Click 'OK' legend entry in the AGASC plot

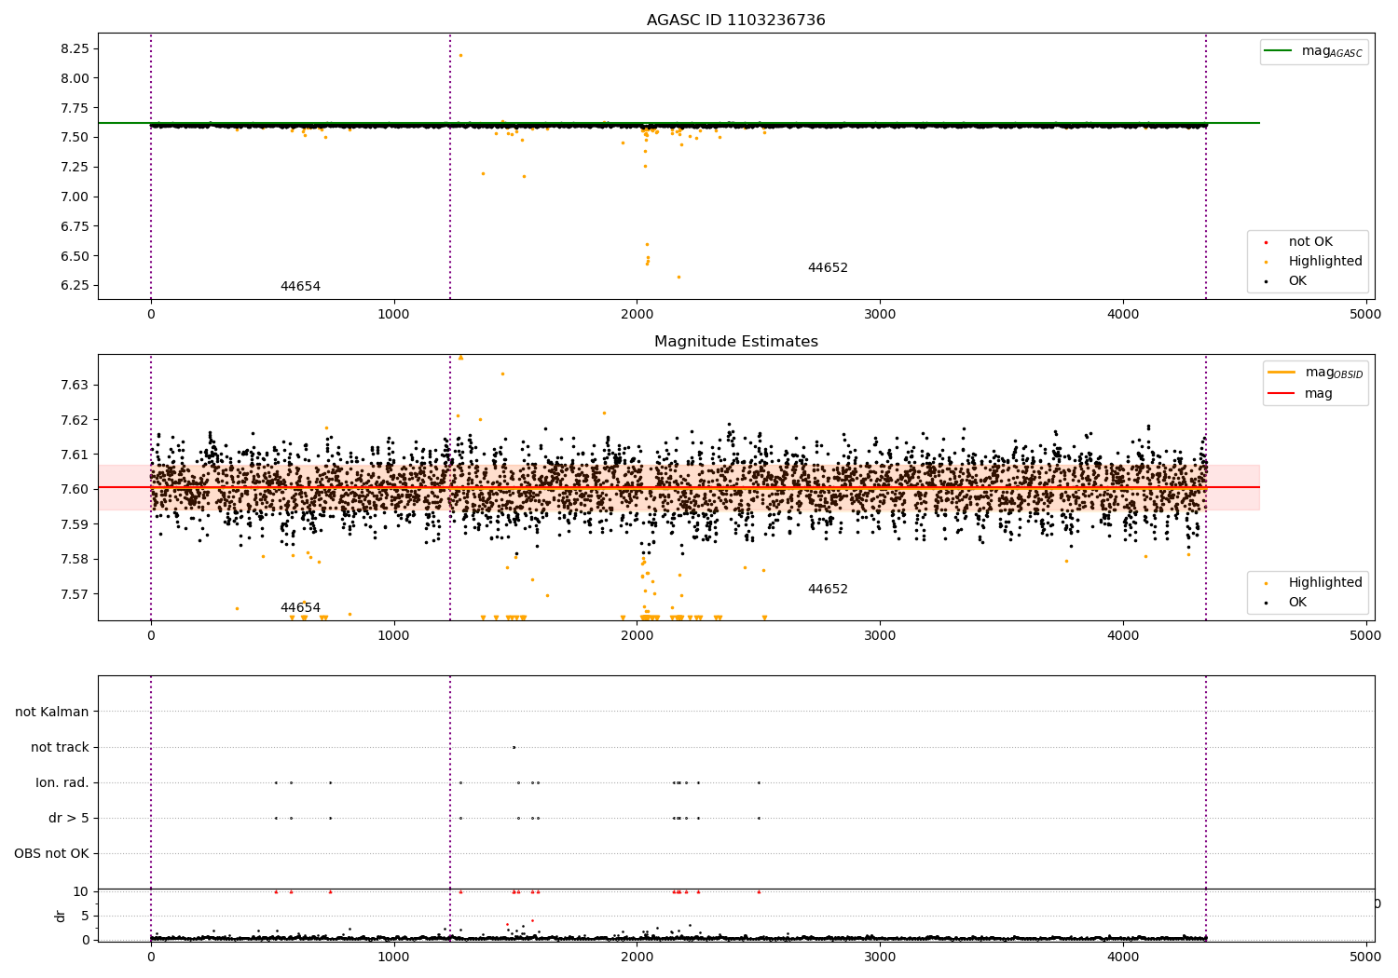point(1286,281)
